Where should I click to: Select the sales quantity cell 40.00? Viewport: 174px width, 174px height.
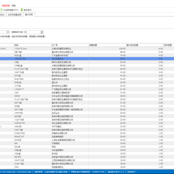(107, 79)
